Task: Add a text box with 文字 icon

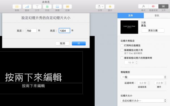Action: coord(37,7)
